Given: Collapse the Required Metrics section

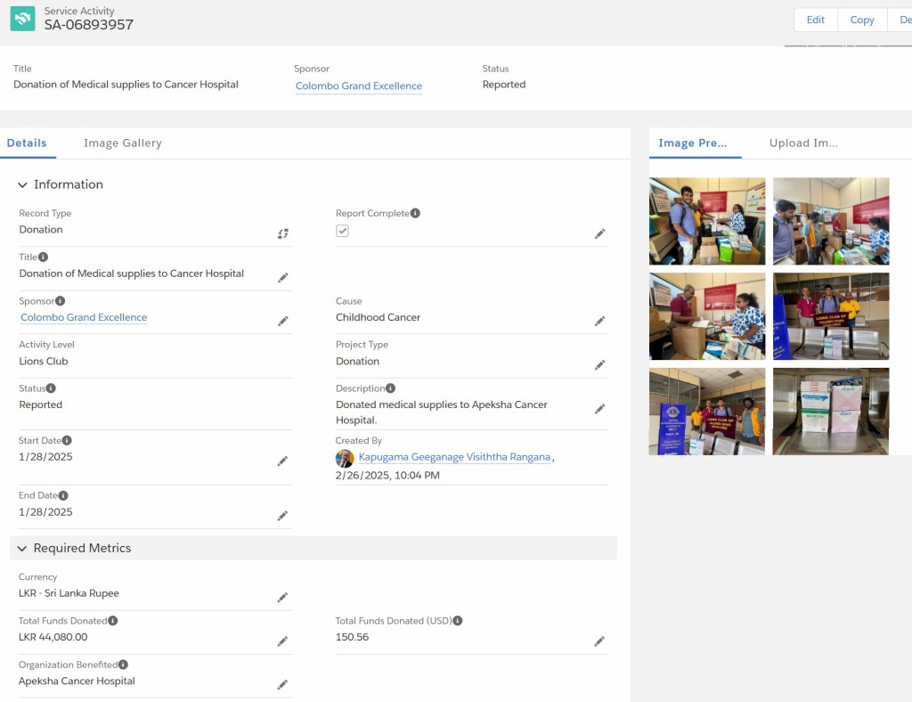Looking at the screenshot, I should pyautogui.click(x=22, y=549).
